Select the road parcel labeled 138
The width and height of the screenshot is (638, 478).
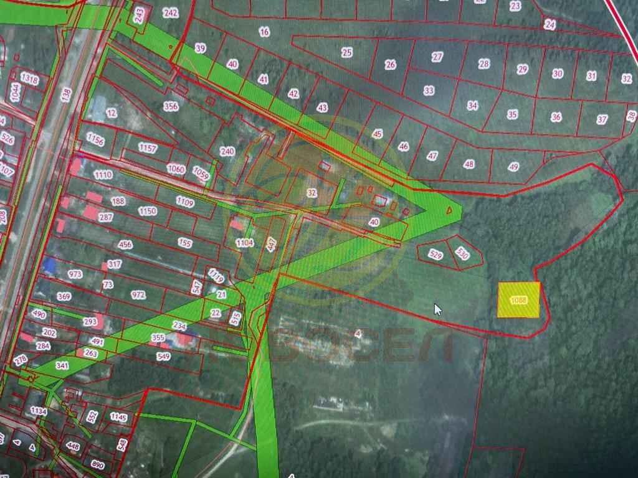66,95
